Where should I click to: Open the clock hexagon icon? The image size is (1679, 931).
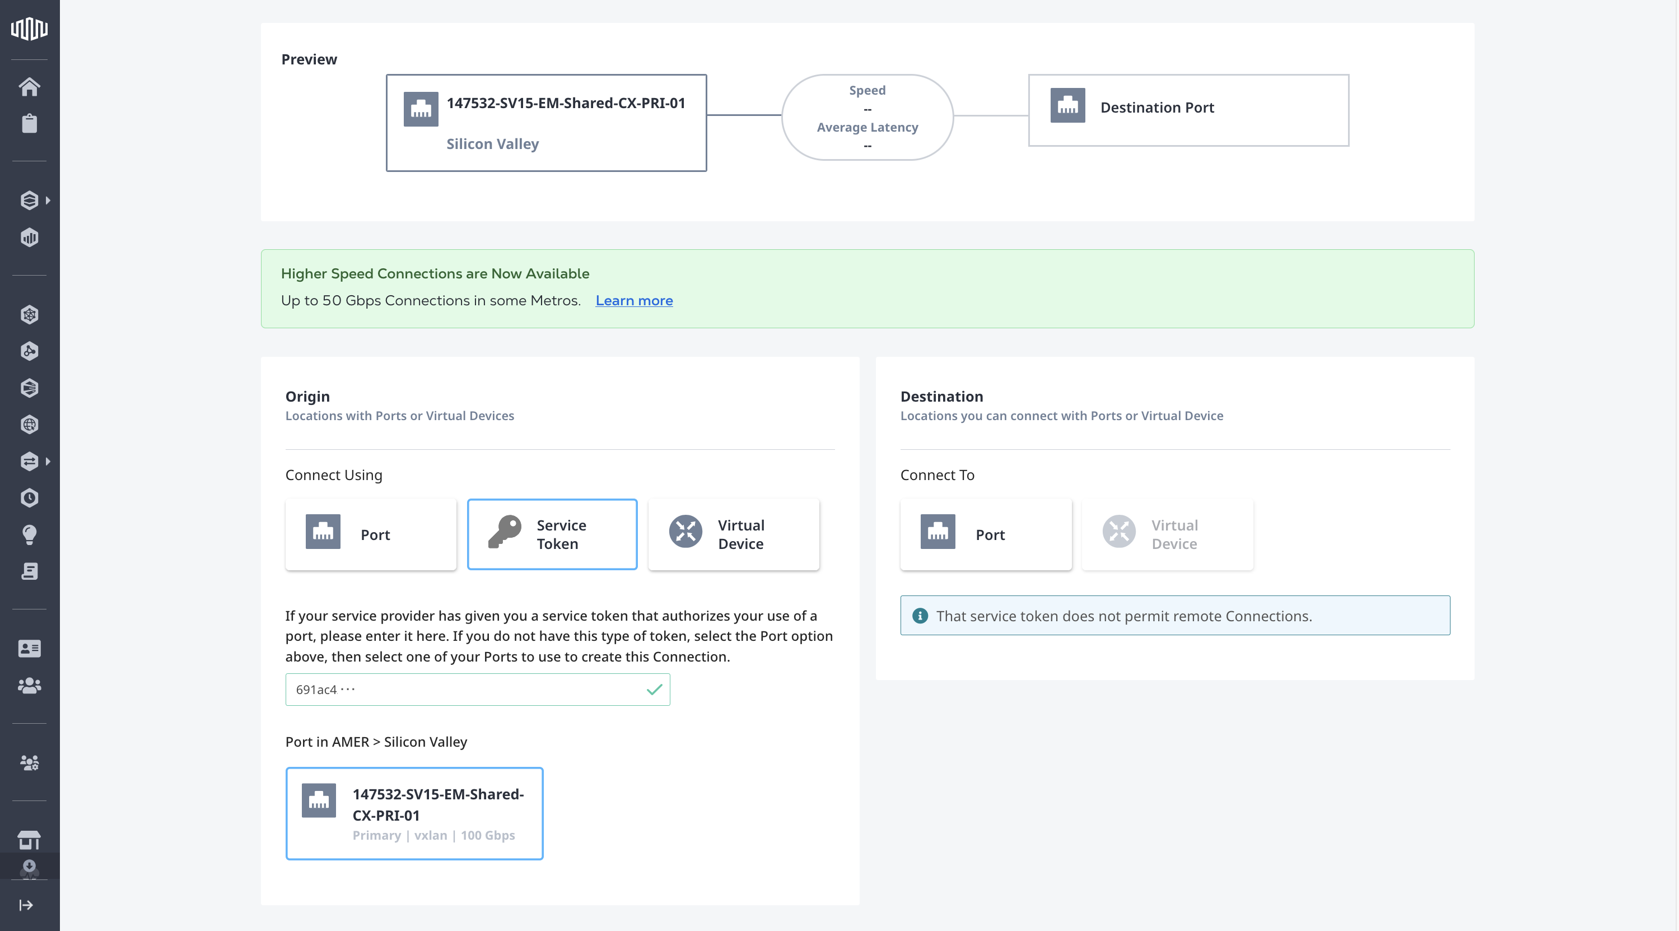coord(29,498)
